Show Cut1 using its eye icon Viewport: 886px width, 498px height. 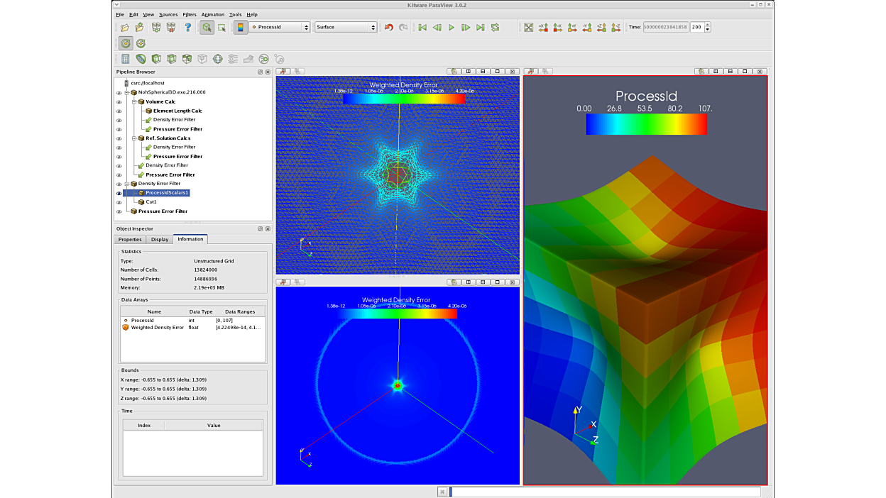tap(119, 202)
